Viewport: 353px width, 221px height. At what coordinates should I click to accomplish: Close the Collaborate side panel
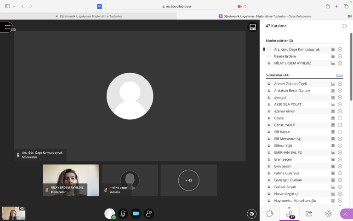346,214
